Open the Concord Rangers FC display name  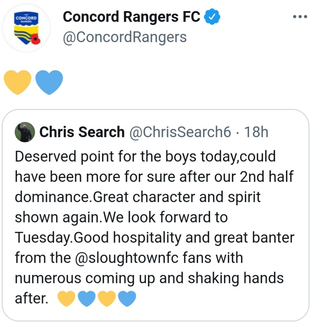pos(131,17)
